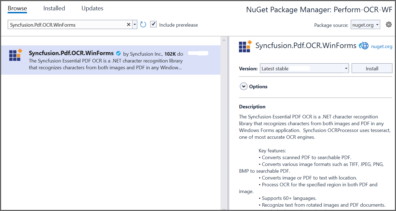Open the Version dropdown
This screenshot has width=396, height=211.
click(x=304, y=68)
